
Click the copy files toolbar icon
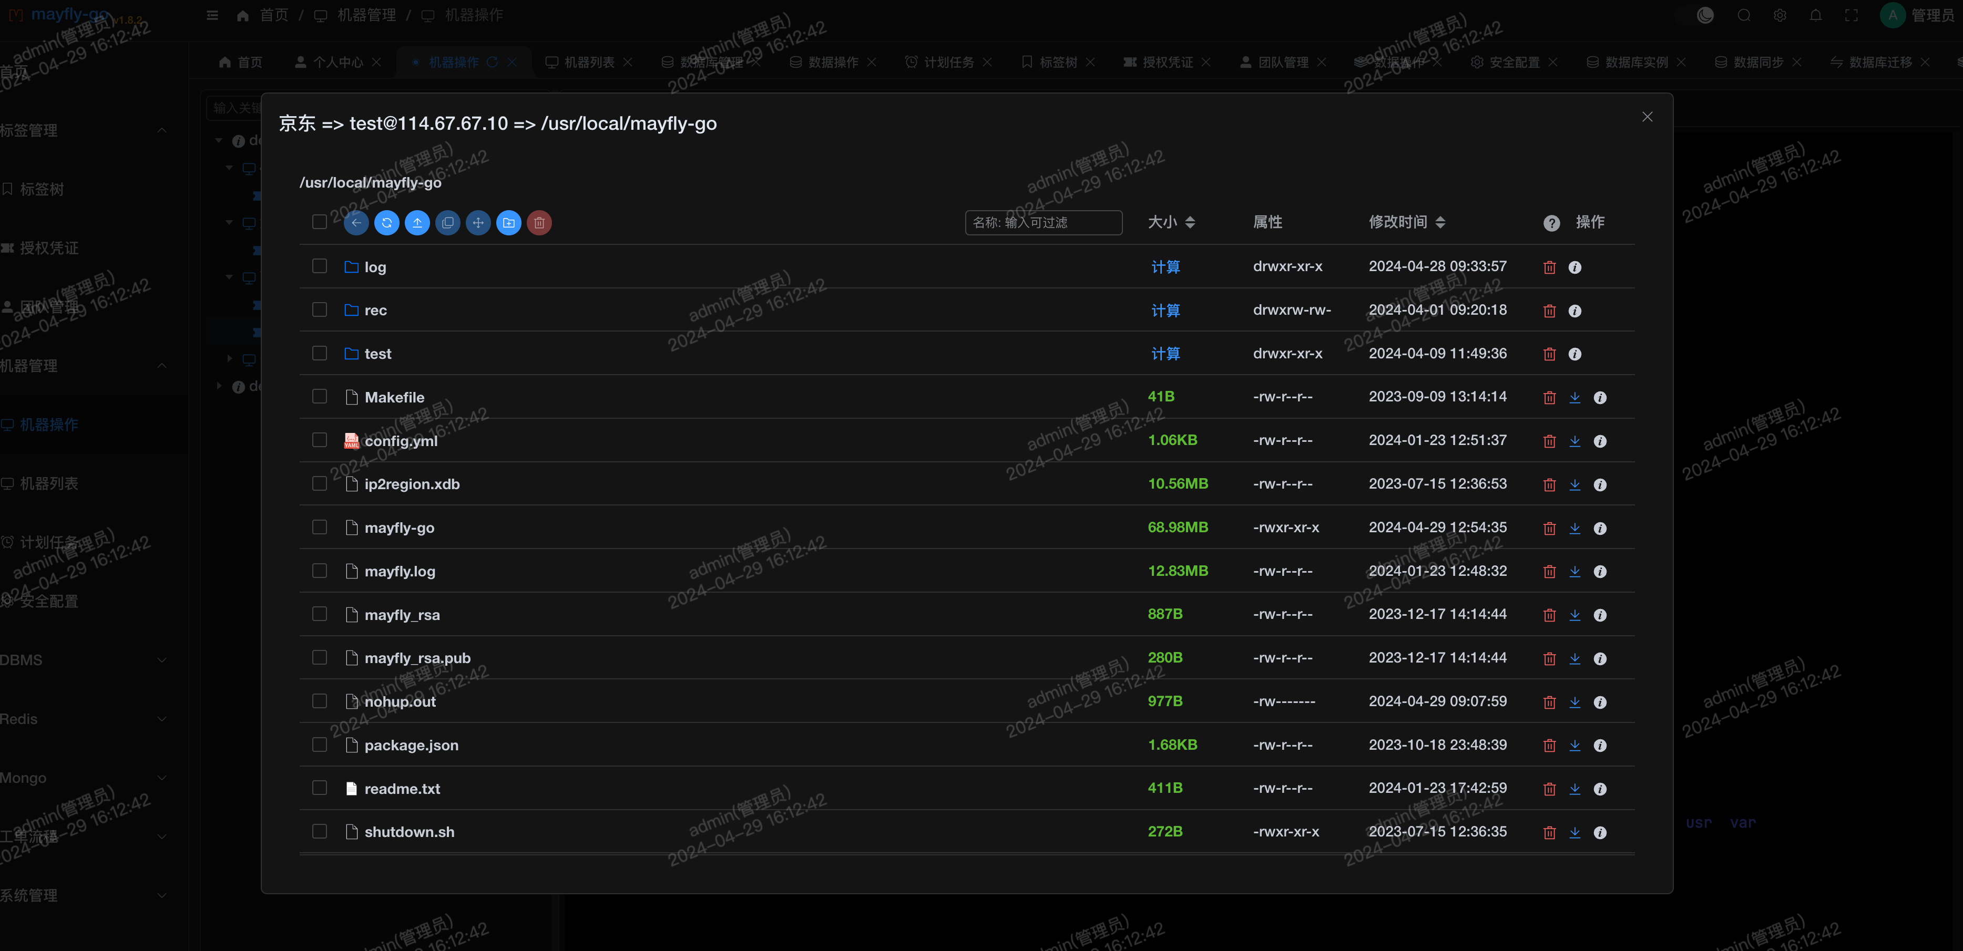pos(447,222)
